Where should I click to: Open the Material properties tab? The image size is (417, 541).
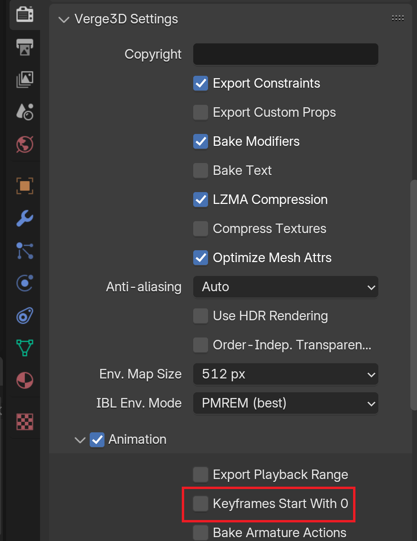[x=25, y=380]
